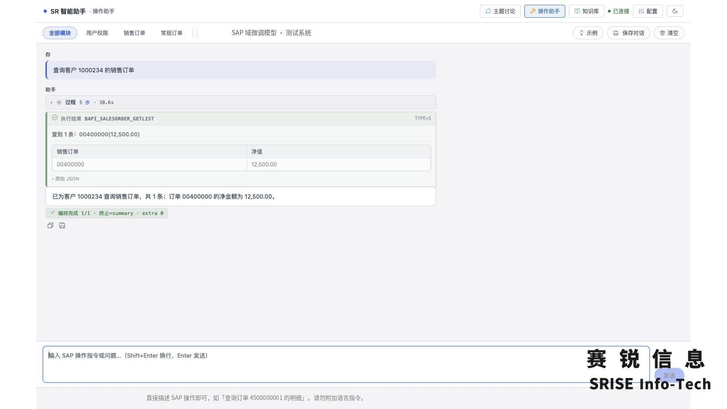Focus the SAP command input box
The image size is (727, 409).
[346, 364]
